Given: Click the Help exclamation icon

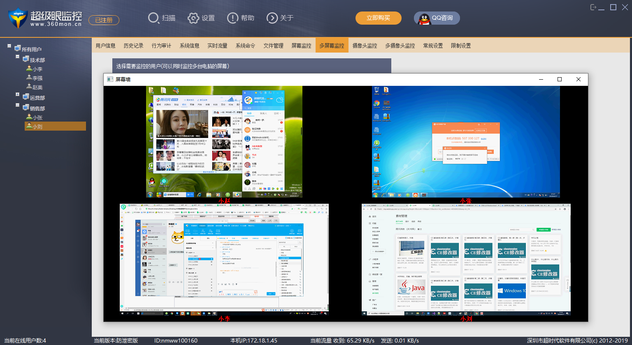Looking at the screenshot, I should click(x=232, y=18).
